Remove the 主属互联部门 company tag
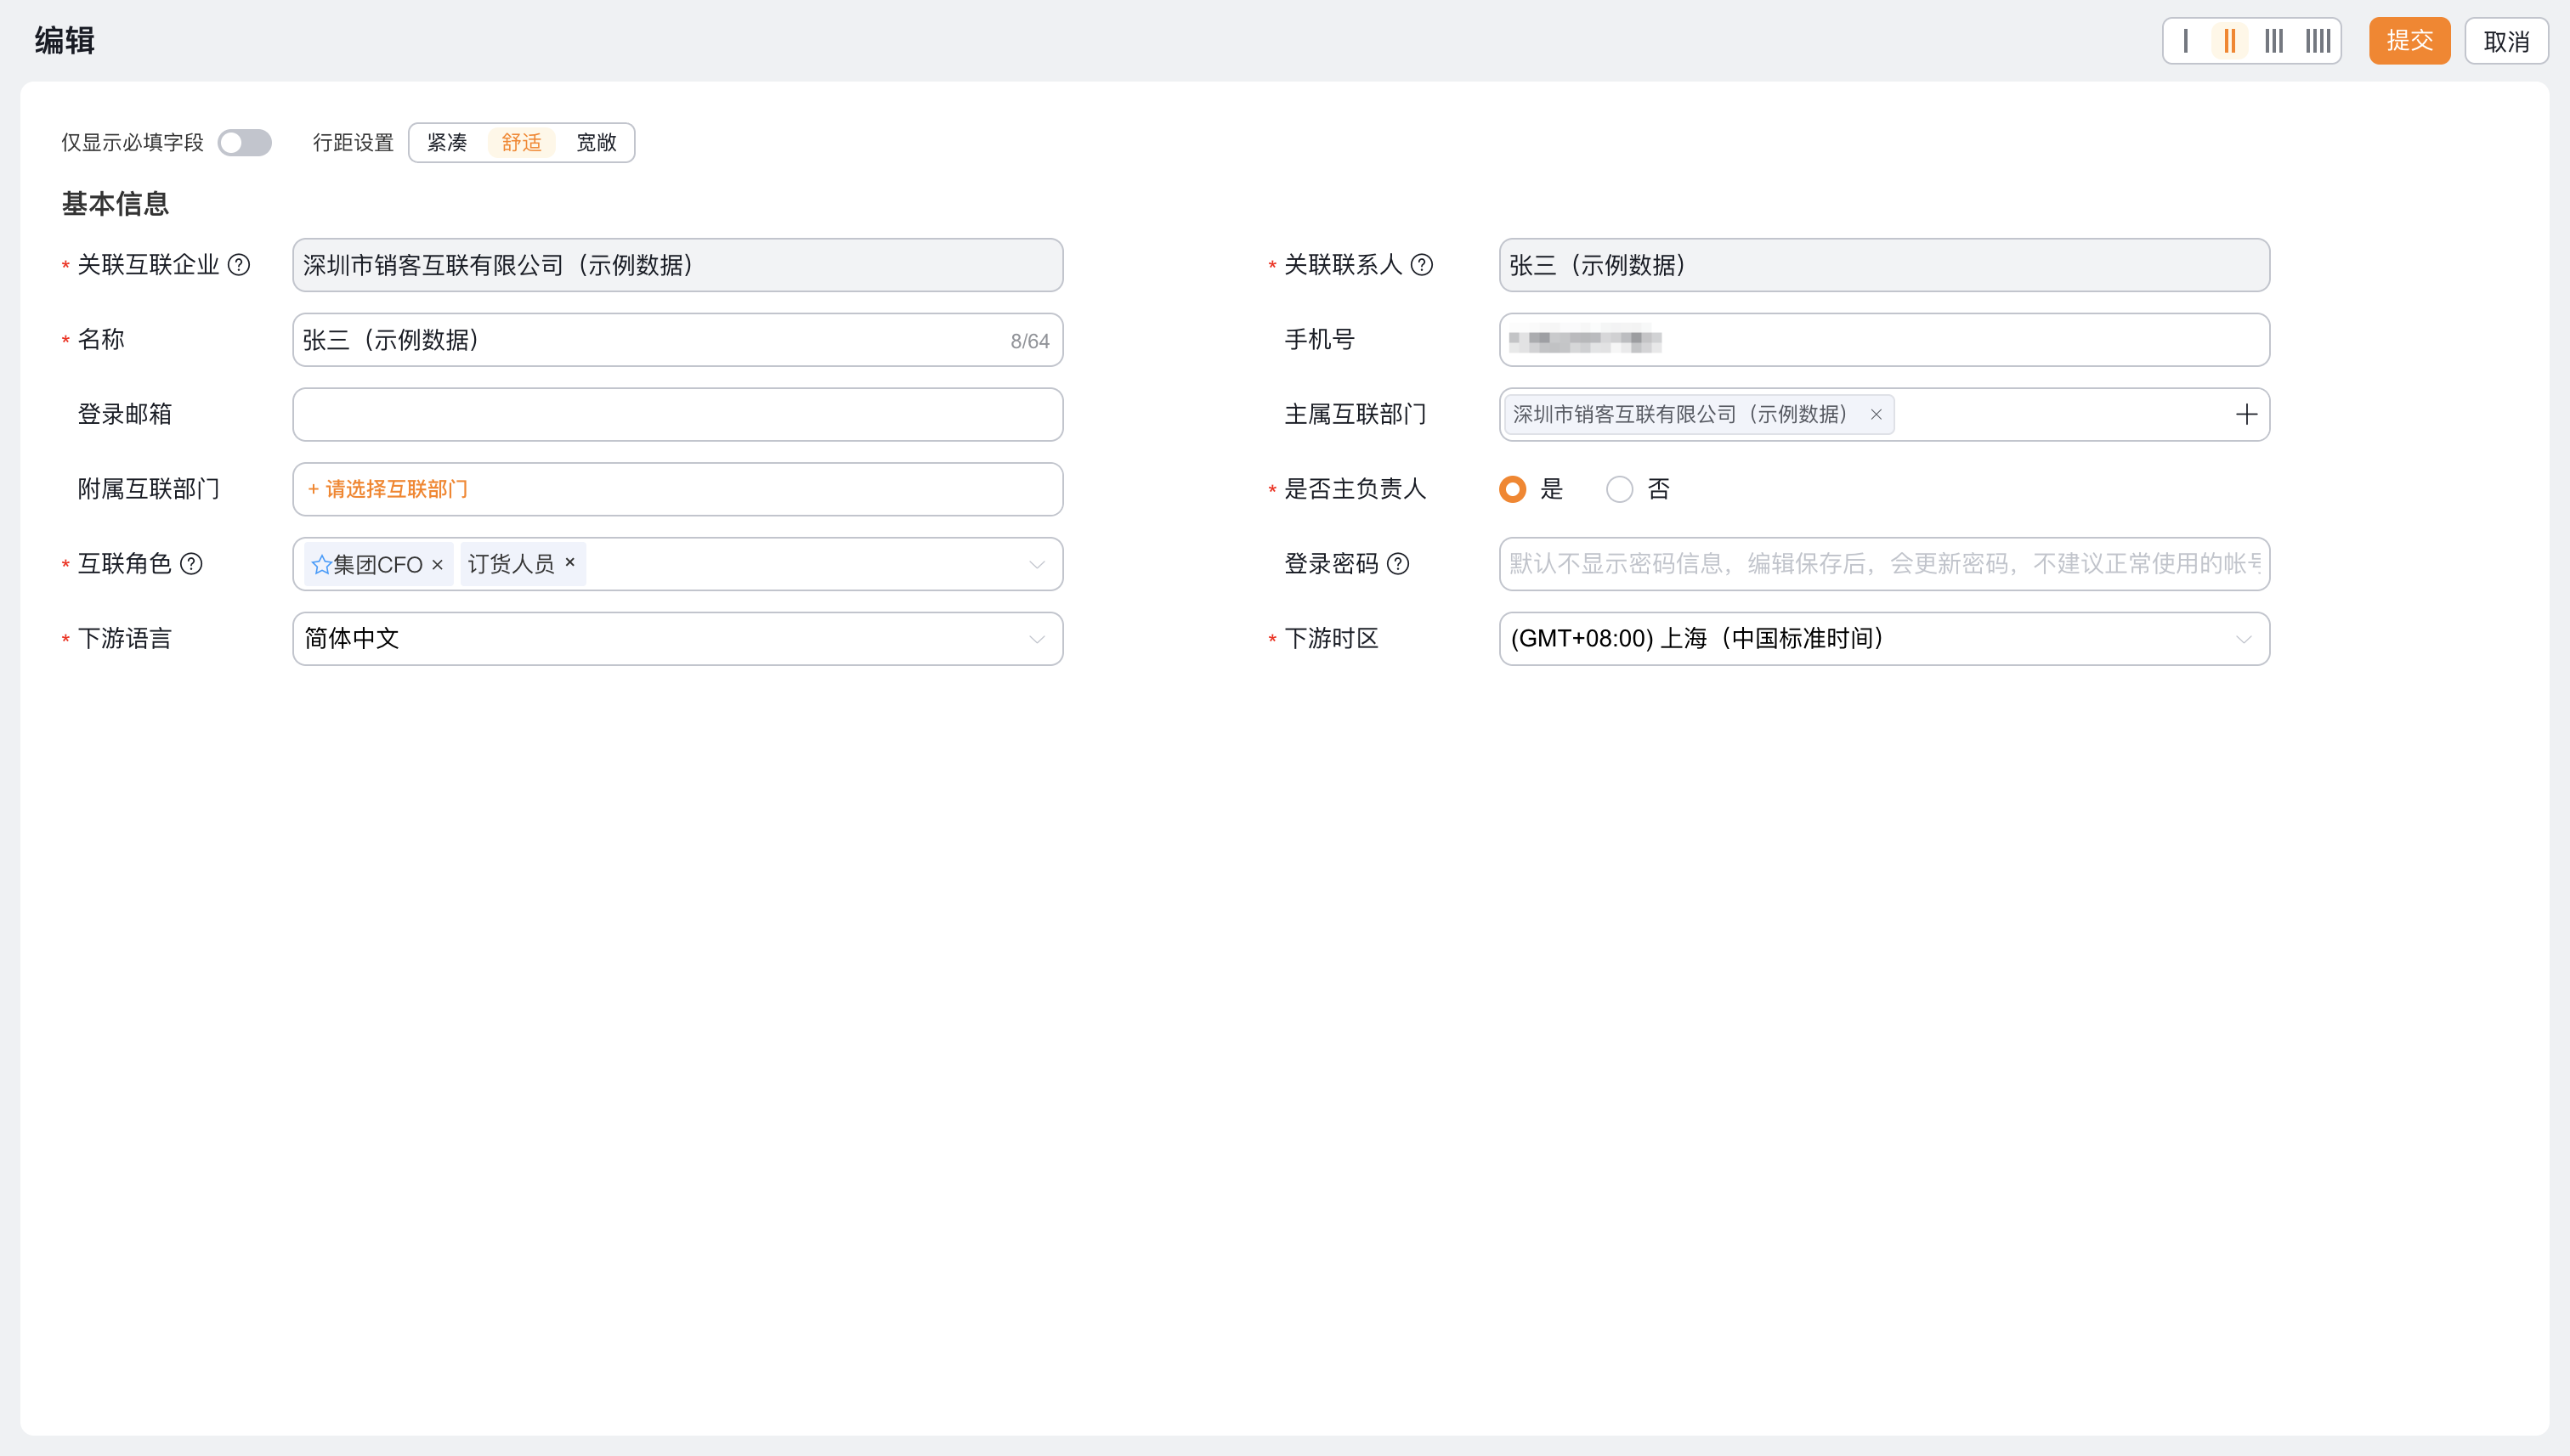Viewport: 2570px width, 1456px height. (1876, 415)
